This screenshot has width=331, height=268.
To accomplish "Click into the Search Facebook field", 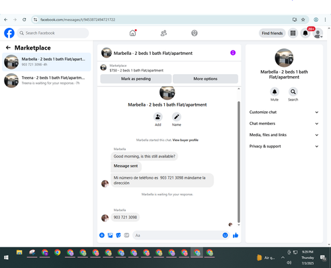I will click(x=53, y=33).
